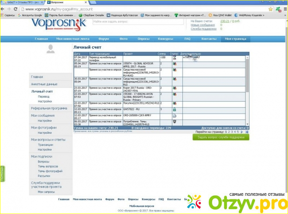Click the document status icon for ORD-265888 row

pos(174,116)
